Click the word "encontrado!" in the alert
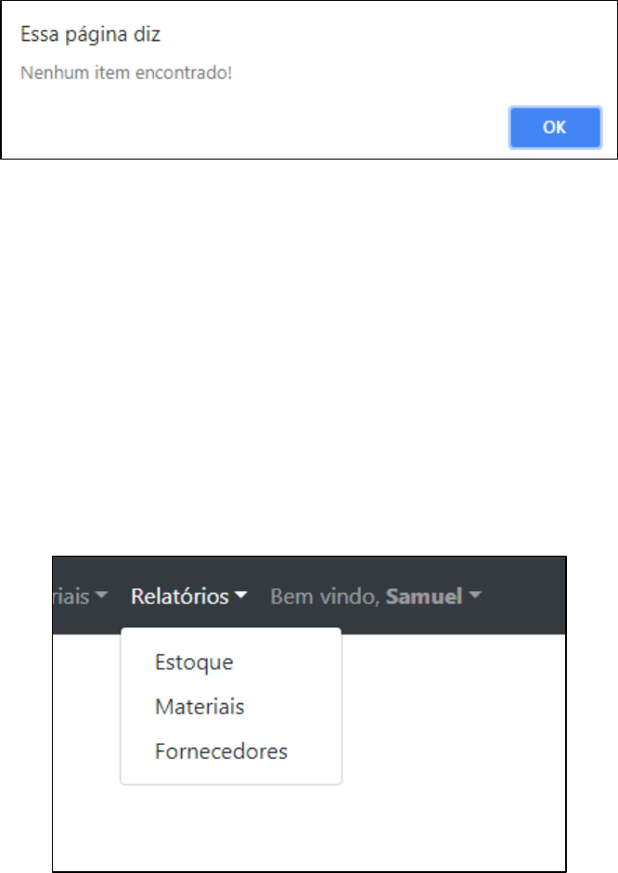Screen dimensions: 618x873 [194, 71]
